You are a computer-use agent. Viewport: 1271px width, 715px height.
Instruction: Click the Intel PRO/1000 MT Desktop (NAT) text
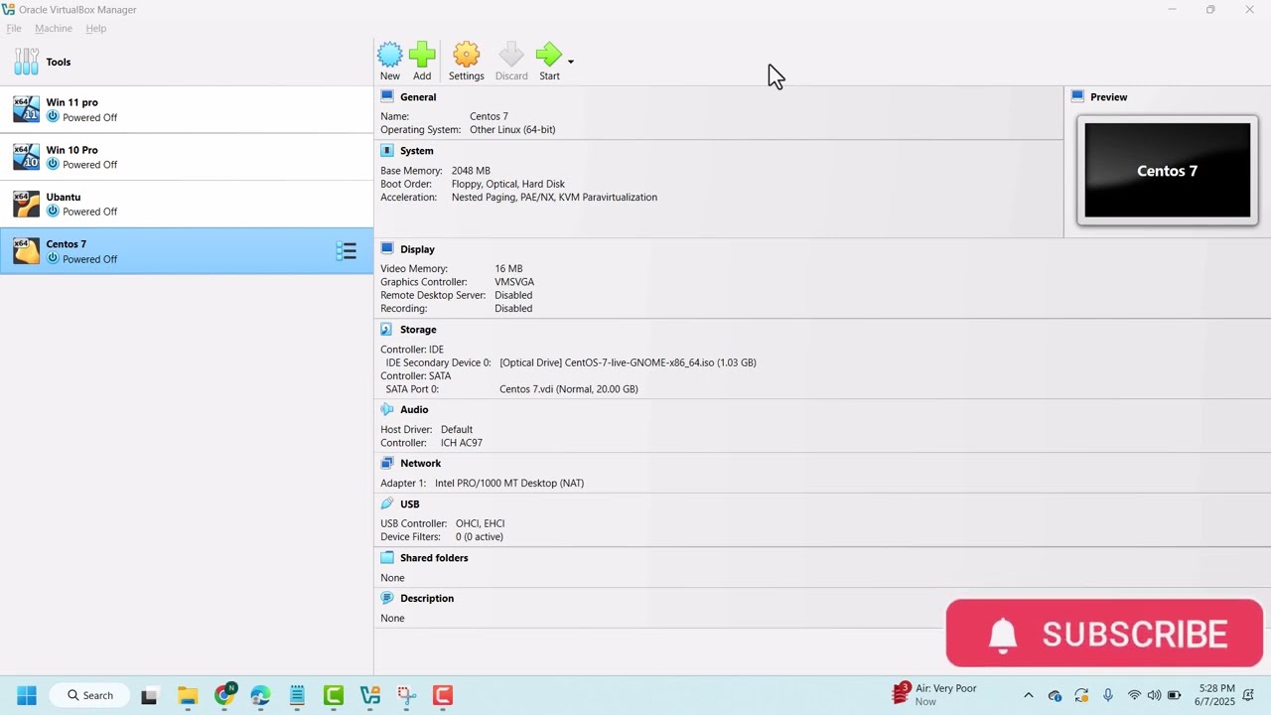click(509, 484)
